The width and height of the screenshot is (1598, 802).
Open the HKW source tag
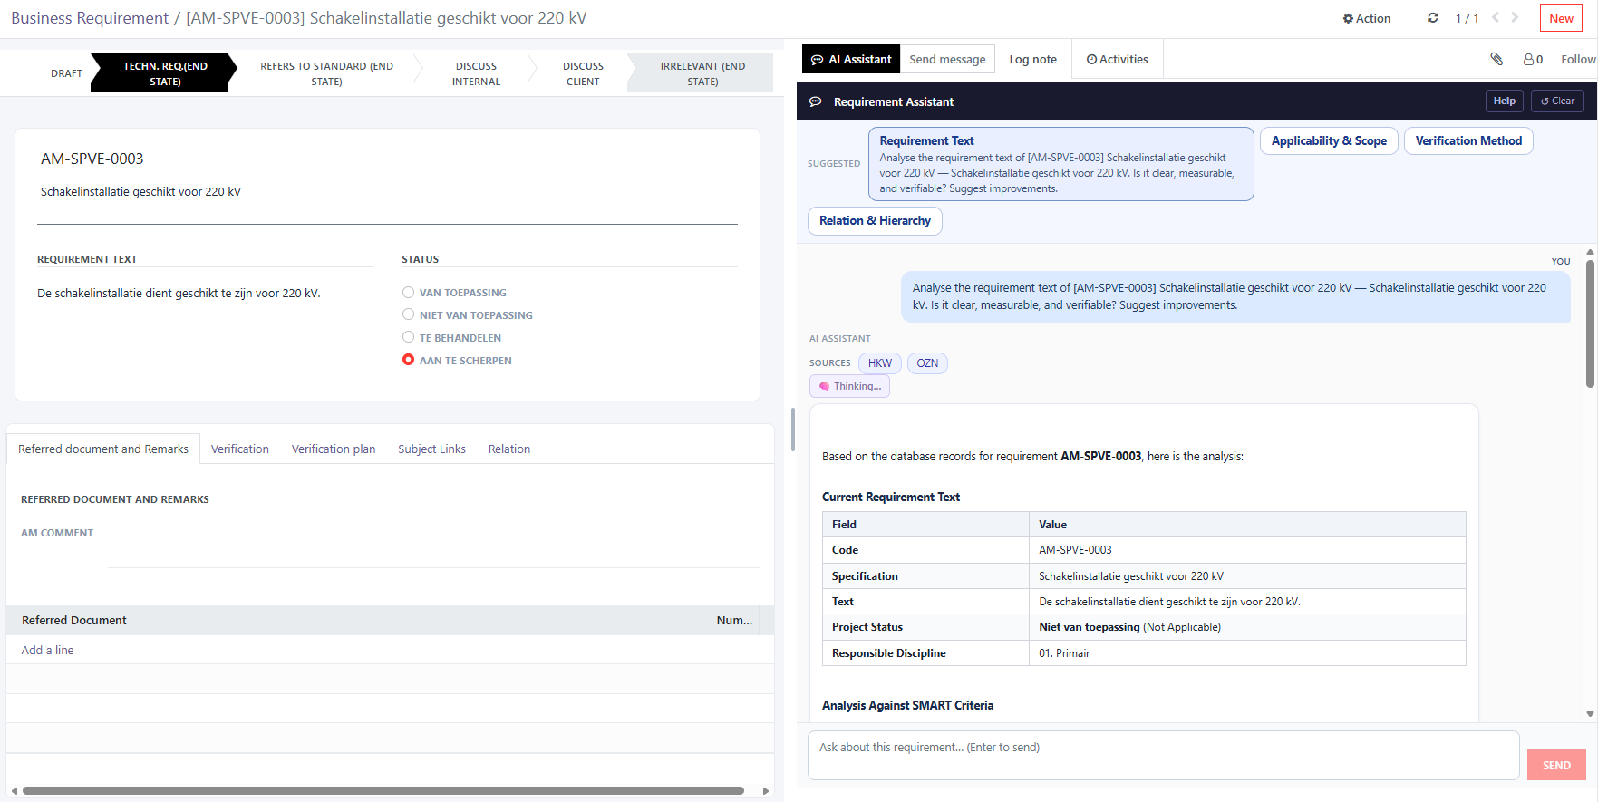coord(879,363)
